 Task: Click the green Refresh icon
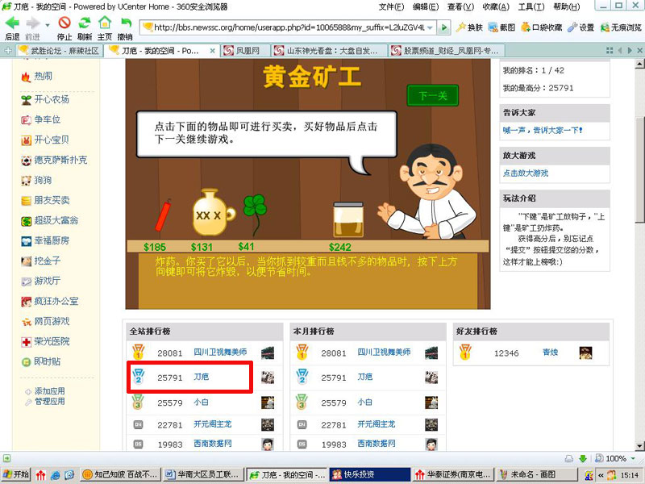85,23
